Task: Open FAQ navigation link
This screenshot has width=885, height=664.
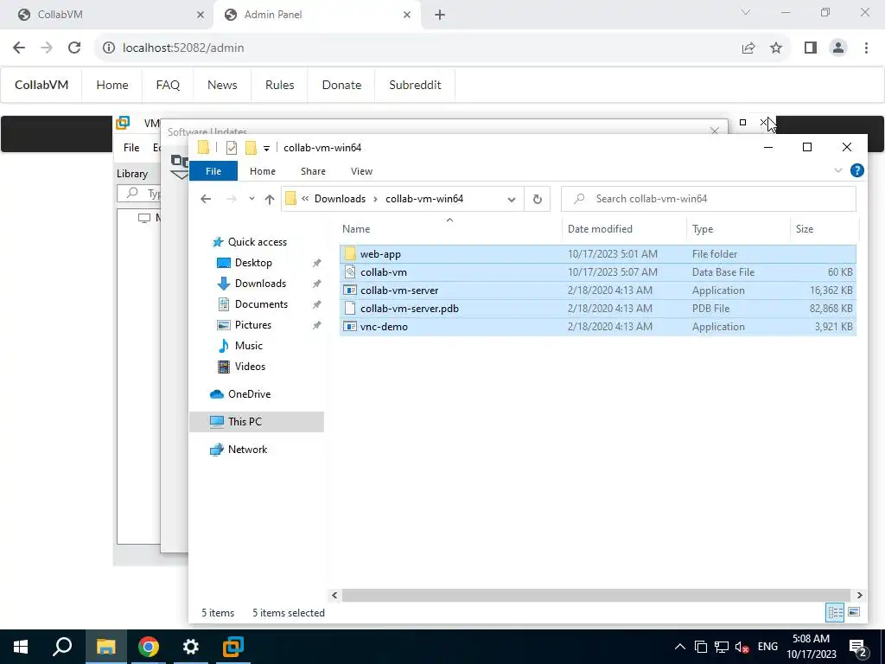Action: coord(168,85)
